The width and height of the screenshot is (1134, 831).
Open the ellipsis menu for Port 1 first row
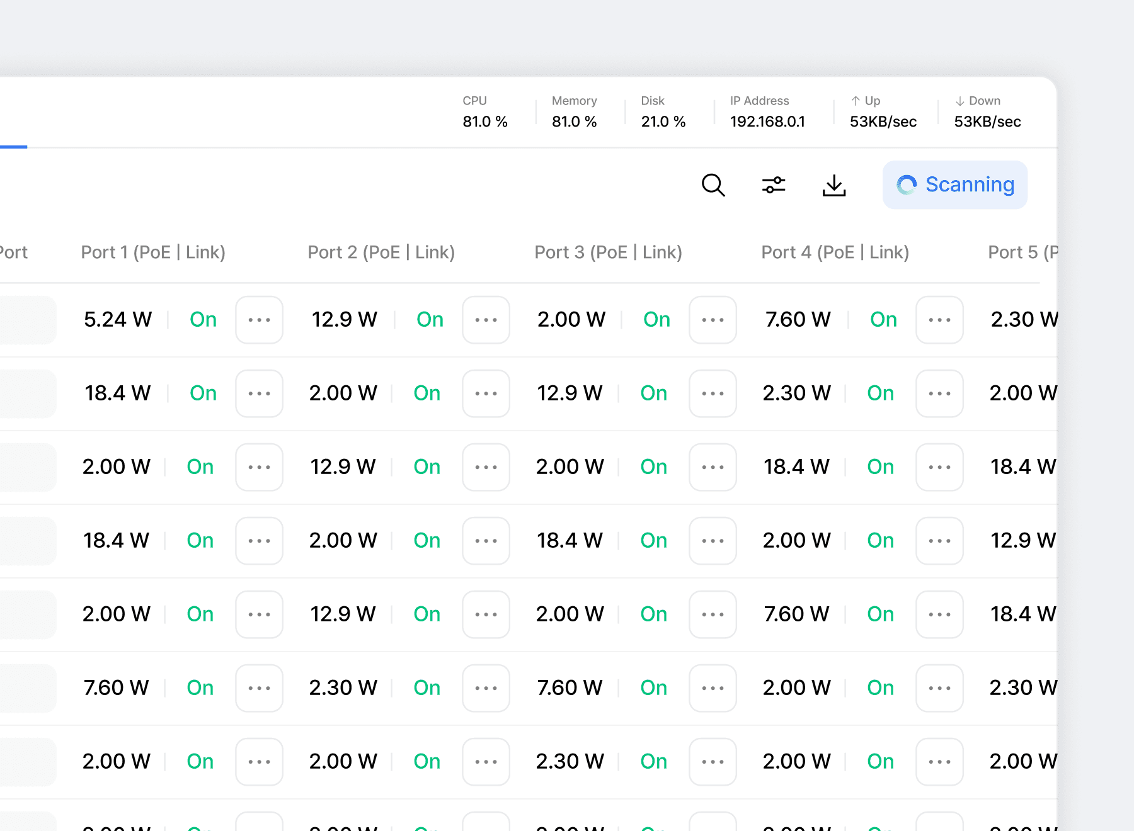pyautogui.click(x=259, y=320)
